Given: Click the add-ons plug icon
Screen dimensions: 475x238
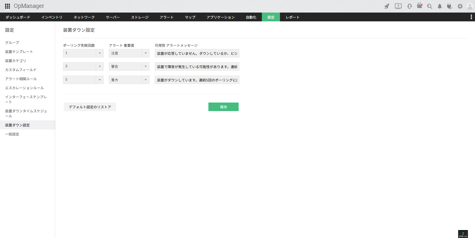Looking at the screenshot, I should click(x=450, y=6).
